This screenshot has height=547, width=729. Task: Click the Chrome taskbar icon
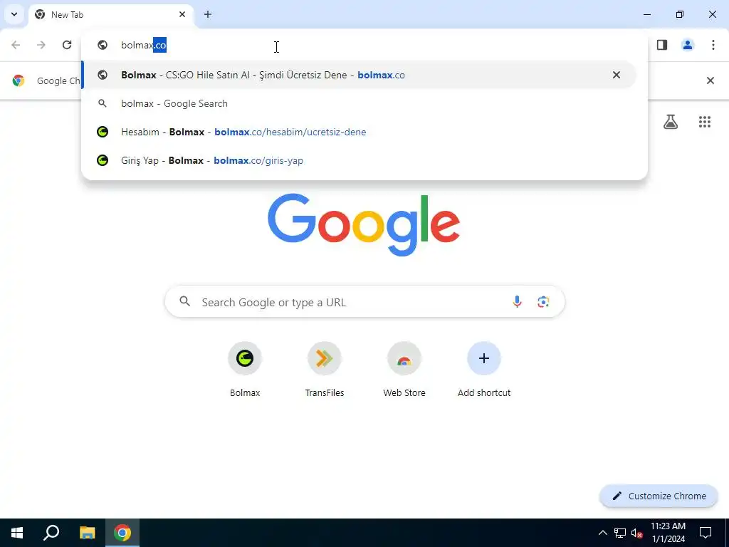pos(122,533)
